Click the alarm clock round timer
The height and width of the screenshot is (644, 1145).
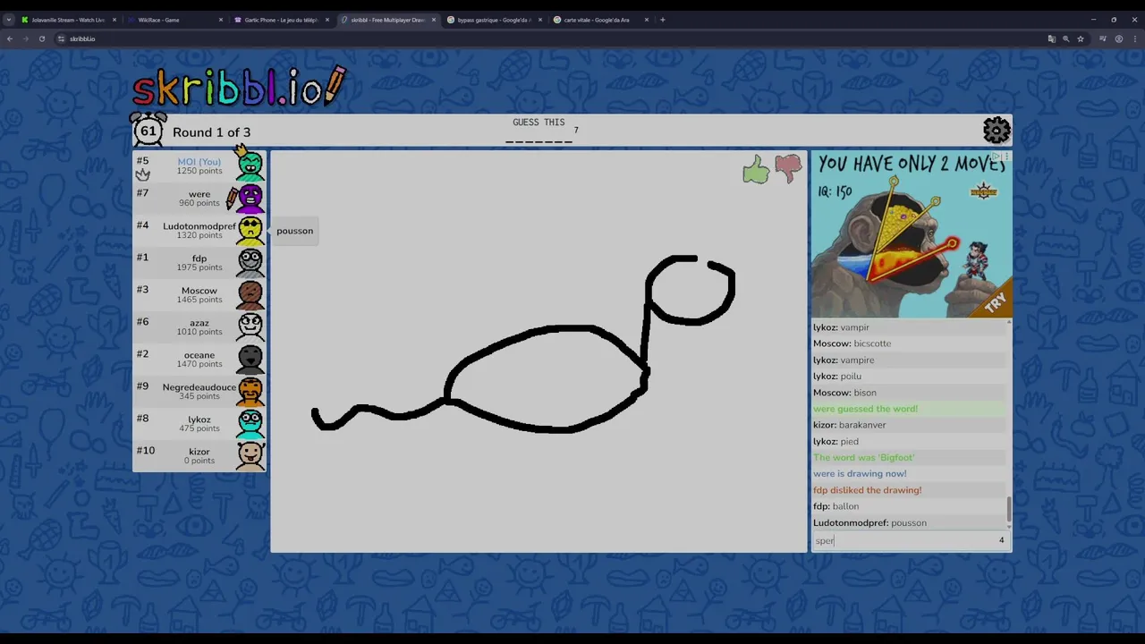coord(148,131)
